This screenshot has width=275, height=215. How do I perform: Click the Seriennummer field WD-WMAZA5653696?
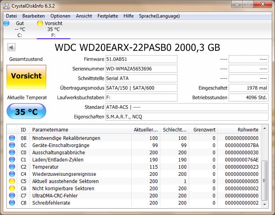[x=141, y=69]
